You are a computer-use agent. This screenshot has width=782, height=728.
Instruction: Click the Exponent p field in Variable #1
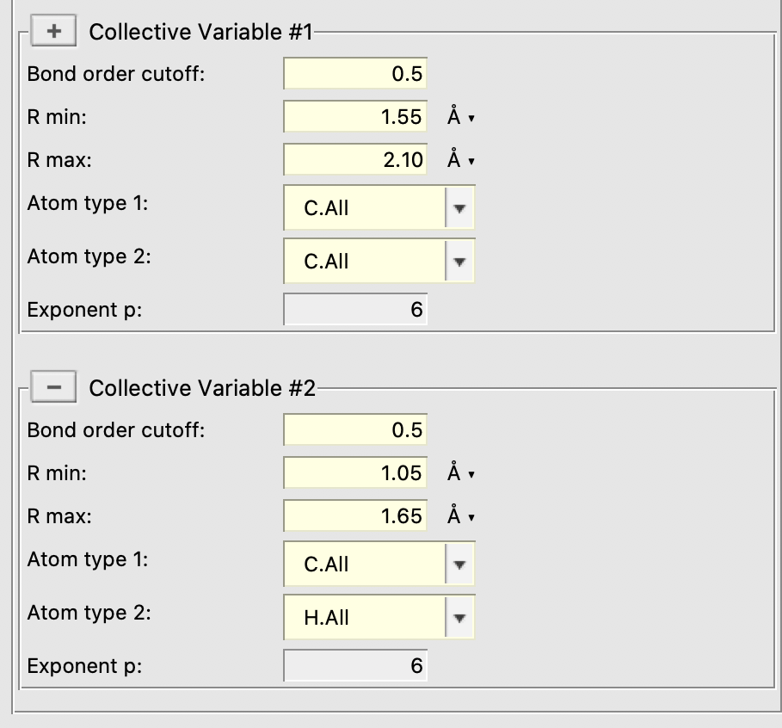tap(354, 309)
